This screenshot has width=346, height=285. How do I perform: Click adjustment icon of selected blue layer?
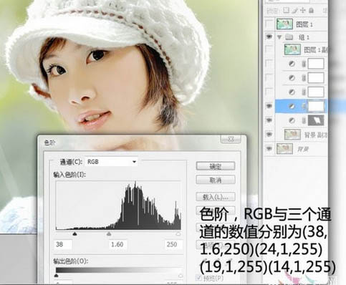coord(292,106)
